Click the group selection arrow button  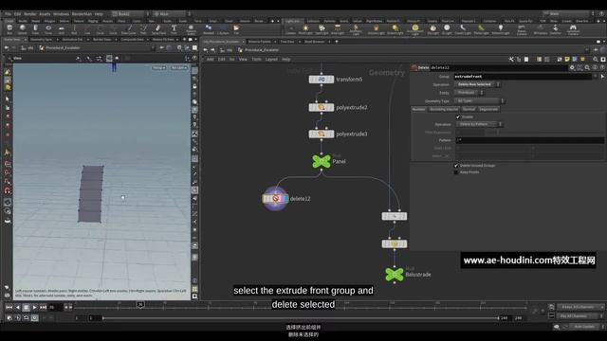602,77
